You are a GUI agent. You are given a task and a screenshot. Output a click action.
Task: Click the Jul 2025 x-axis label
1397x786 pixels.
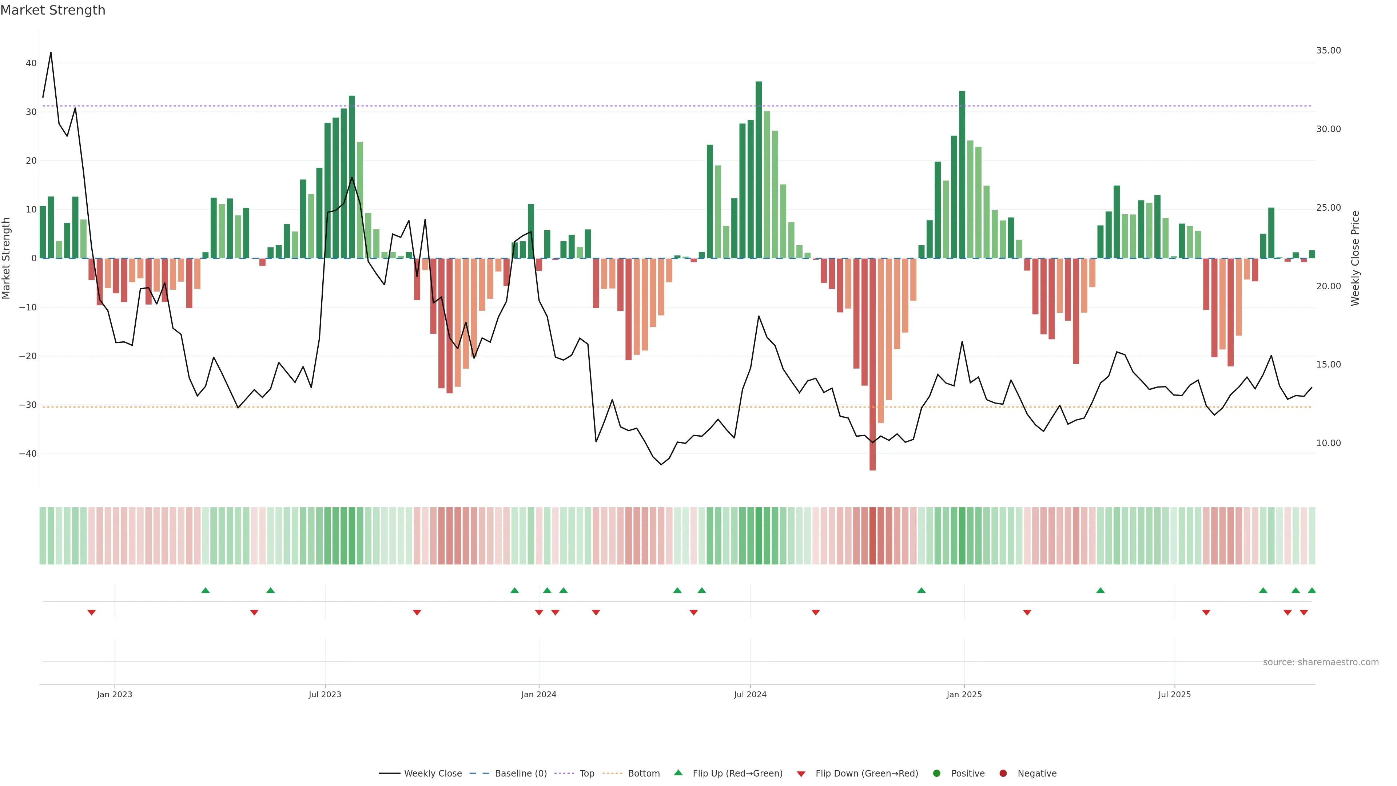coord(1174,694)
